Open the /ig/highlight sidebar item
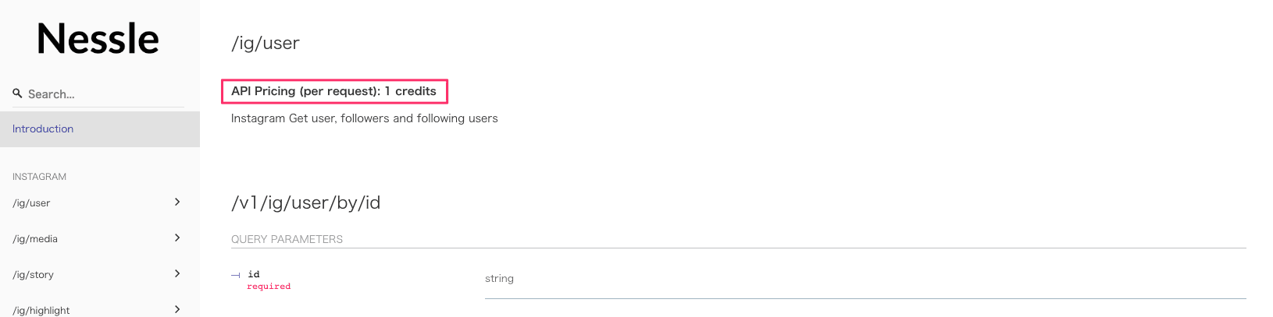The image size is (1273, 317). (x=41, y=310)
